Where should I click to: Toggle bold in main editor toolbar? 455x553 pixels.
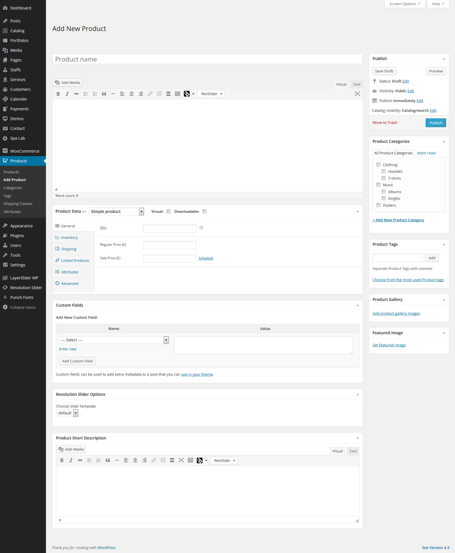[58, 94]
